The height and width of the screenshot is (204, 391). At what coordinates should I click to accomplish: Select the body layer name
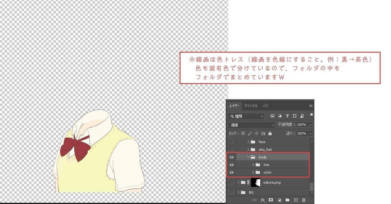[x=263, y=157]
